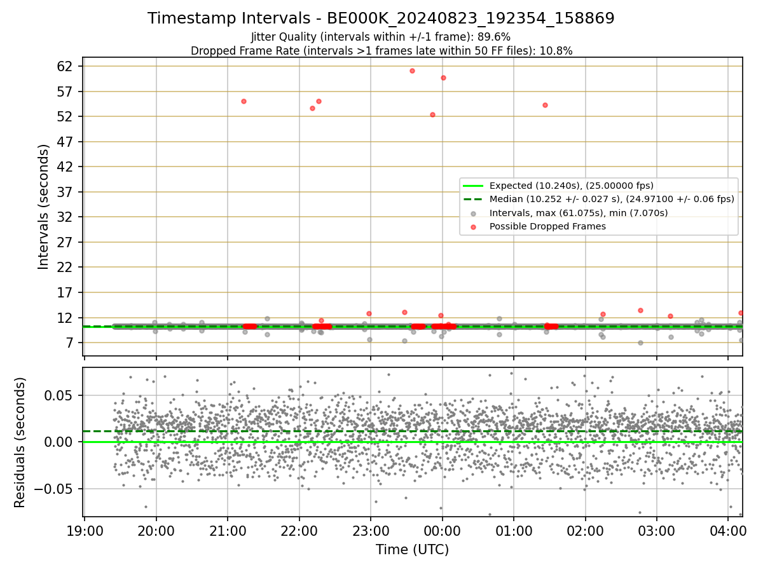Click the highest red dropped-frame point near 61 seconds
The width and height of the screenshot is (763, 572).
[412, 71]
